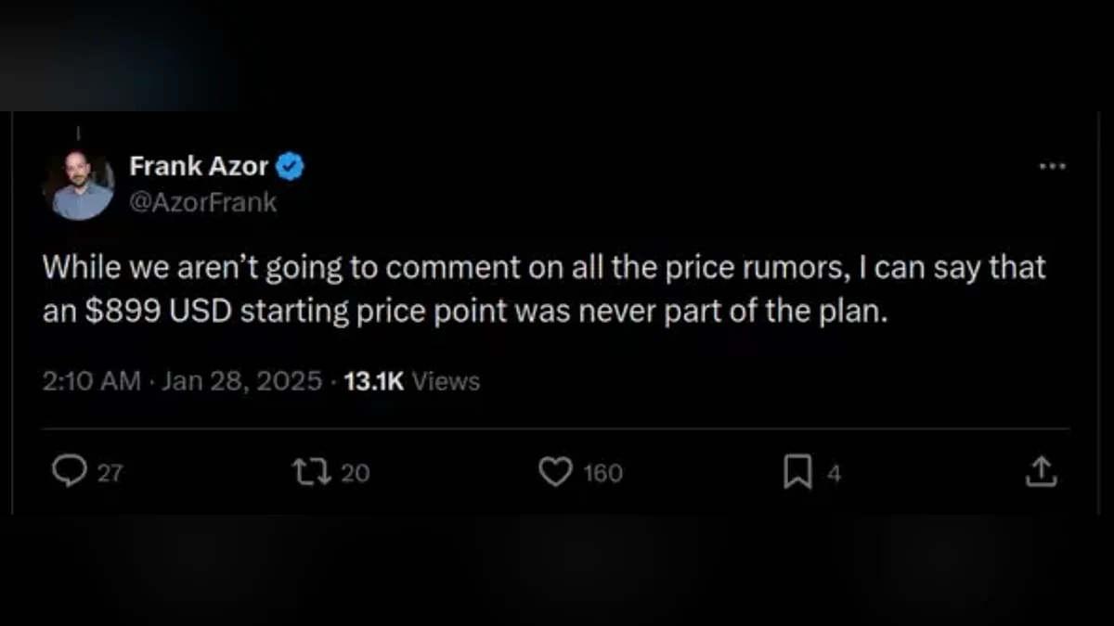Open the @AzorFrank handle link
Image resolution: width=1114 pixels, height=626 pixels.
coord(202,203)
